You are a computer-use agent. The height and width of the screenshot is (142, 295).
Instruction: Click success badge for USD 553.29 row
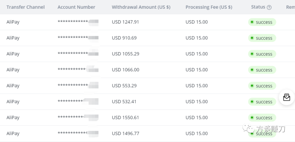point(262,86)
